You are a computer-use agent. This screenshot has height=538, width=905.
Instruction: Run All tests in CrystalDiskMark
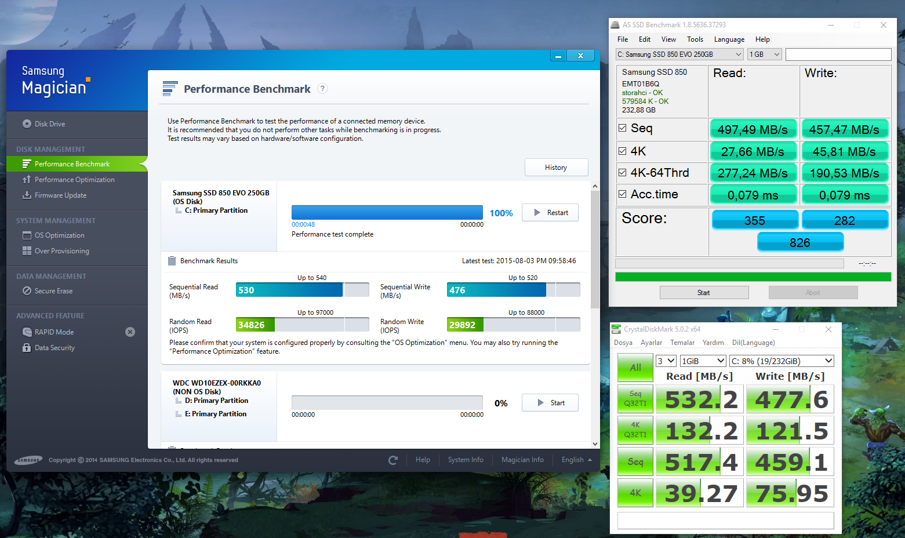point(635,368)
